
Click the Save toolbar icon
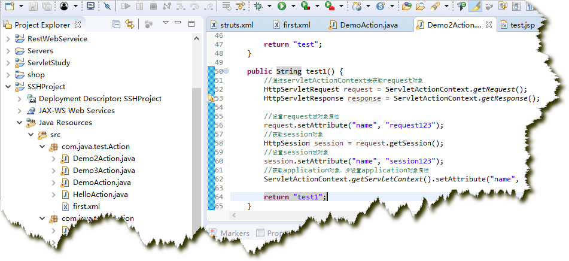coord(33,7)
